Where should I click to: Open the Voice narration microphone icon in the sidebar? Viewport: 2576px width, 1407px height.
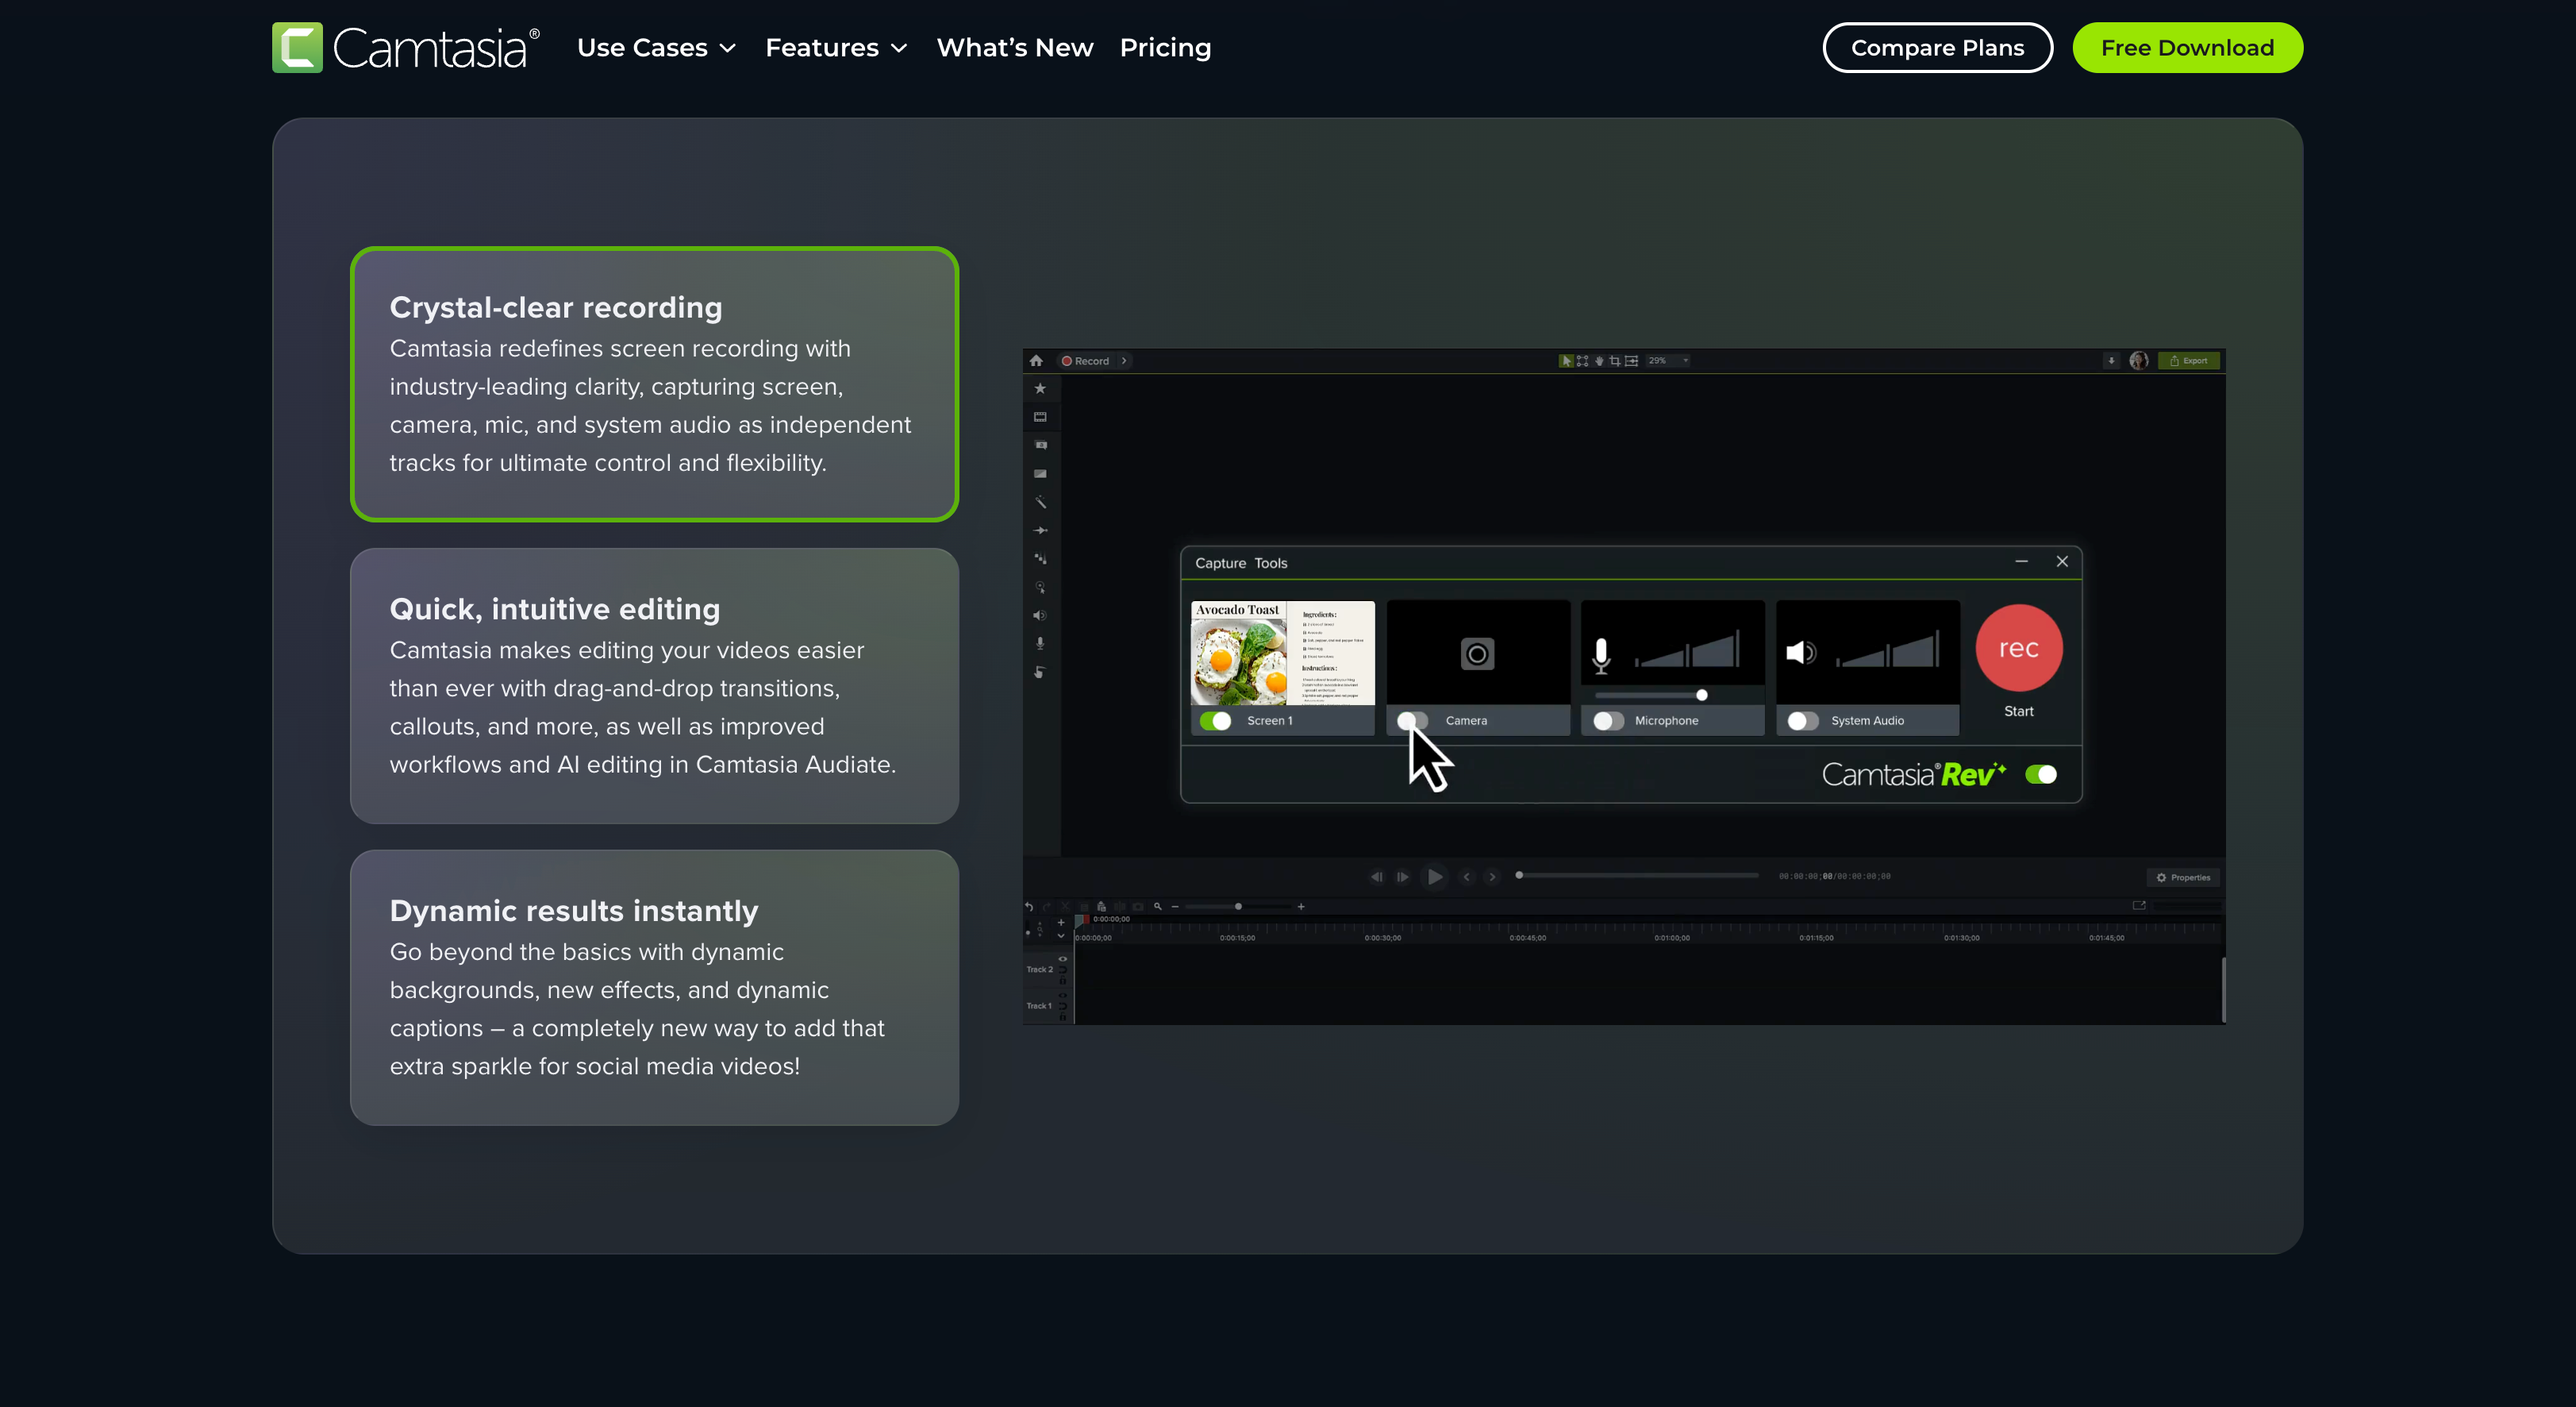pos(1040,643)
